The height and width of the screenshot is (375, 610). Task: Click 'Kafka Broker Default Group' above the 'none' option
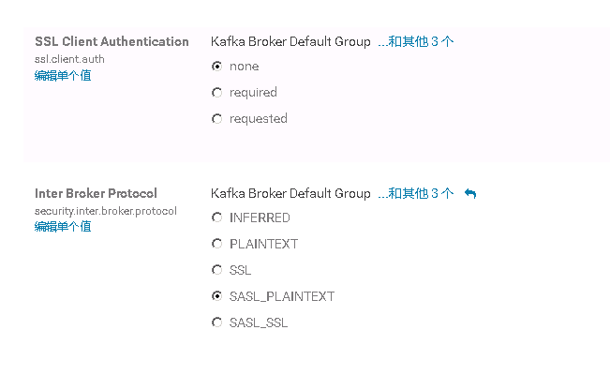[290, 41]
